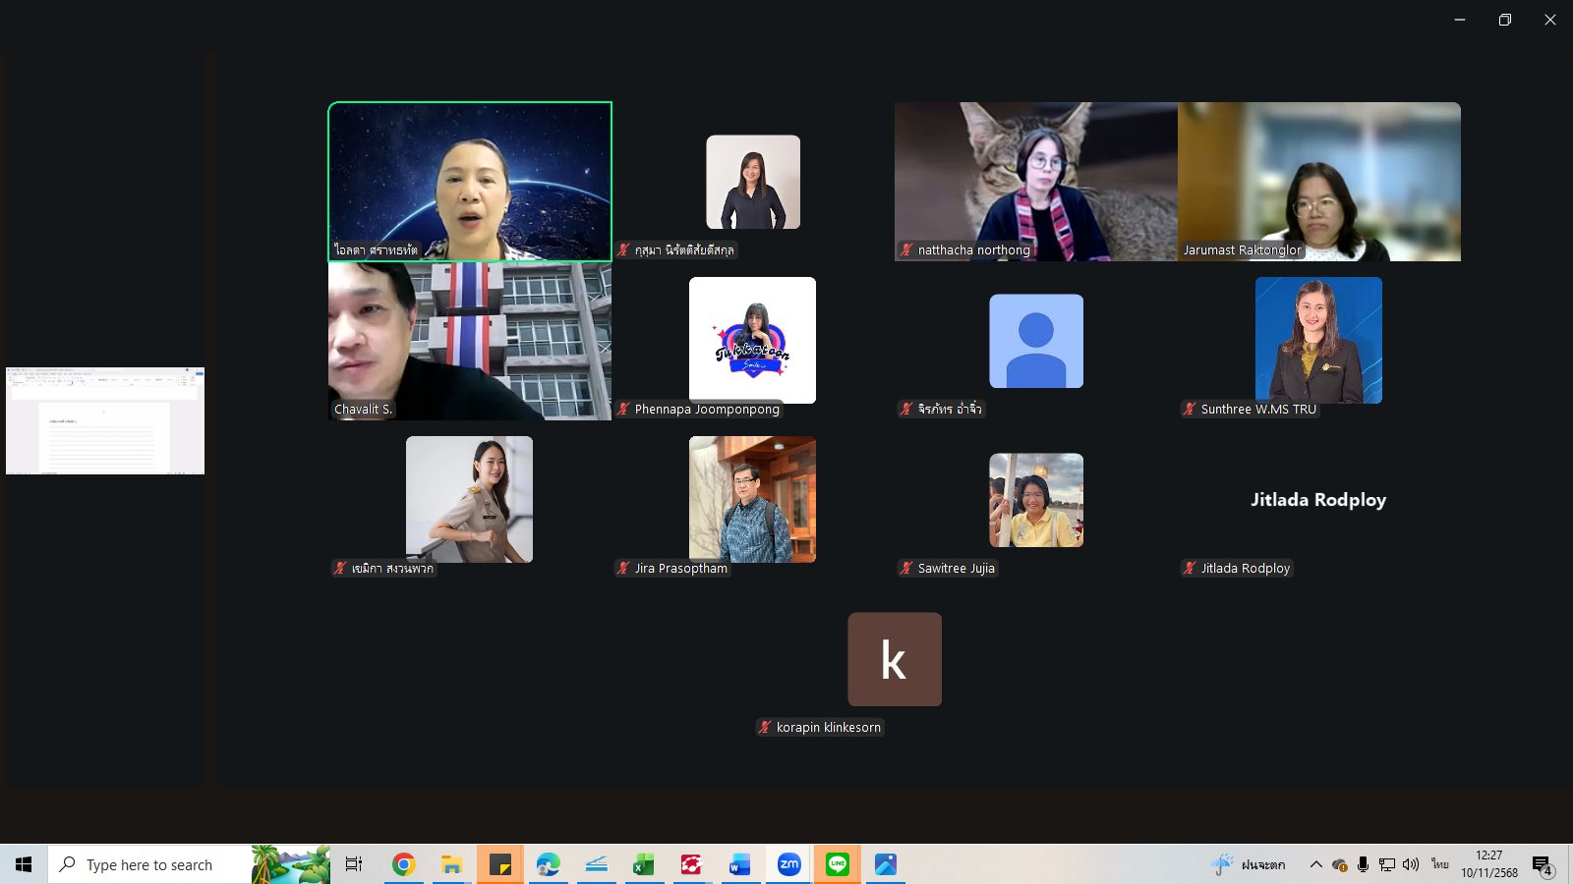Select the shared document thumbnail on the left
This screenshot has width=1573, height=884.
click(105, 420)
